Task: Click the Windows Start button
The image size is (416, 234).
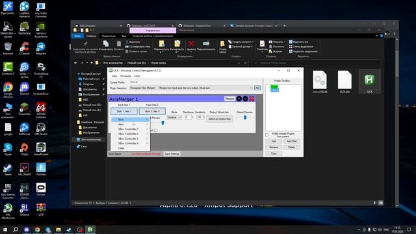Action: 5,229
